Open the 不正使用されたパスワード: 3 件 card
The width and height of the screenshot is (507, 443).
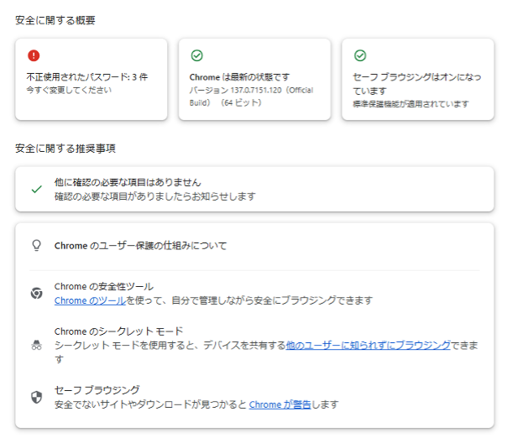coord(91,80)
